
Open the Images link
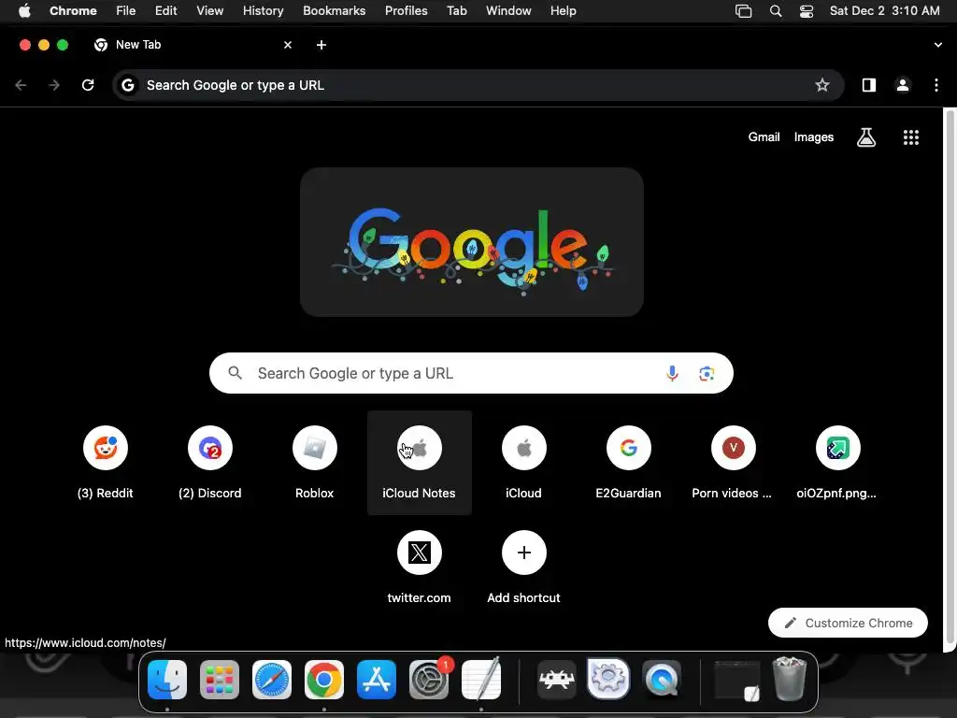point(814,137)
